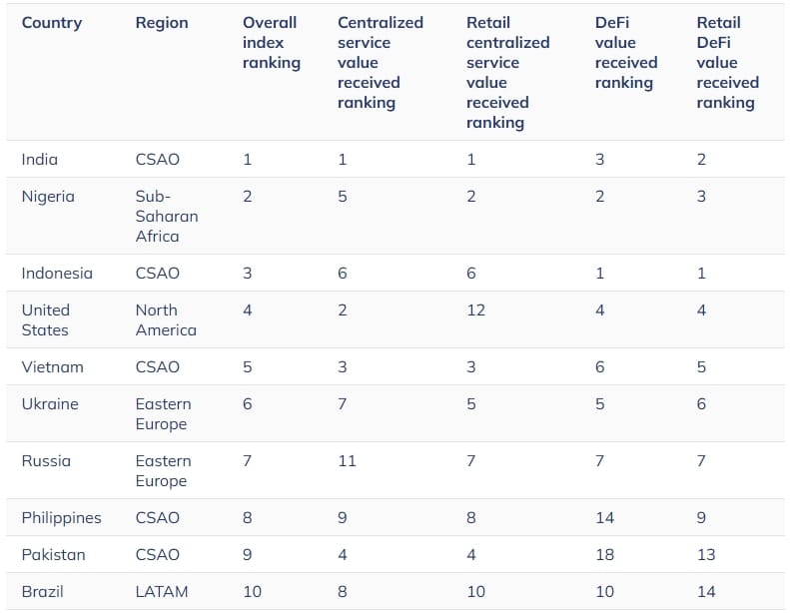Select the North America region cell
The image size is (790, 613).
(x=166, y=319)
